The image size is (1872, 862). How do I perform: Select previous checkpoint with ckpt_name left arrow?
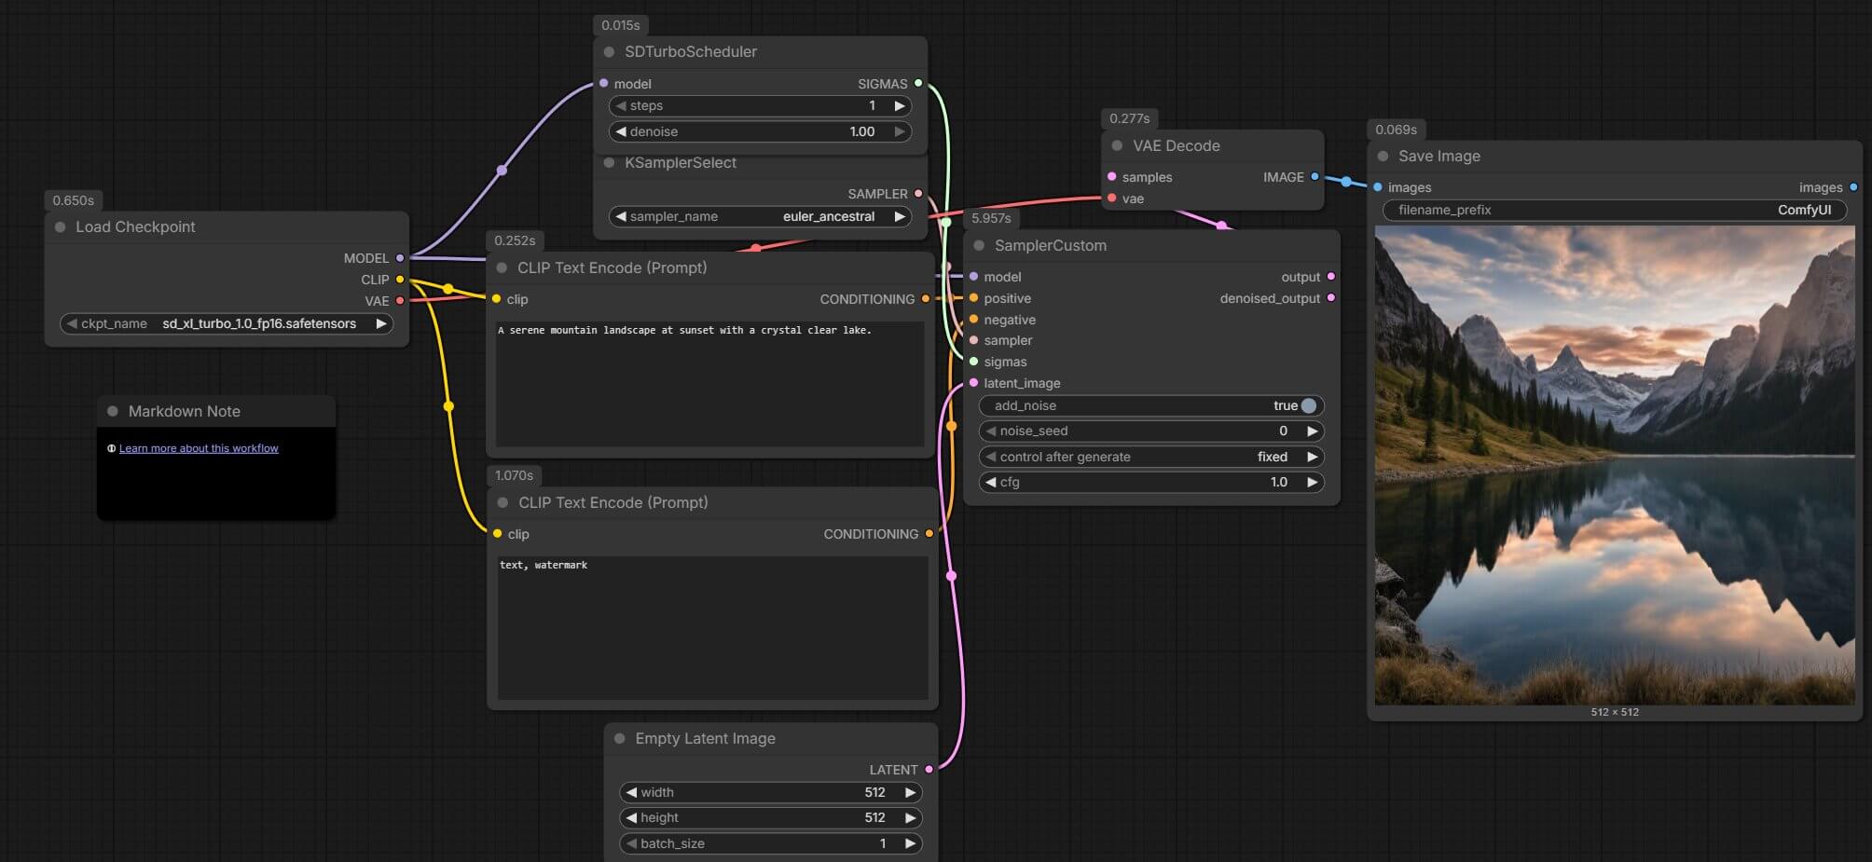(x=72, y=323)
